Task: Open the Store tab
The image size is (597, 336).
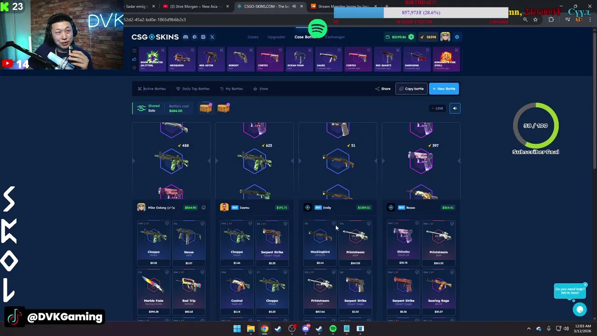Action: pyautogui.click(x=261, y=89)
